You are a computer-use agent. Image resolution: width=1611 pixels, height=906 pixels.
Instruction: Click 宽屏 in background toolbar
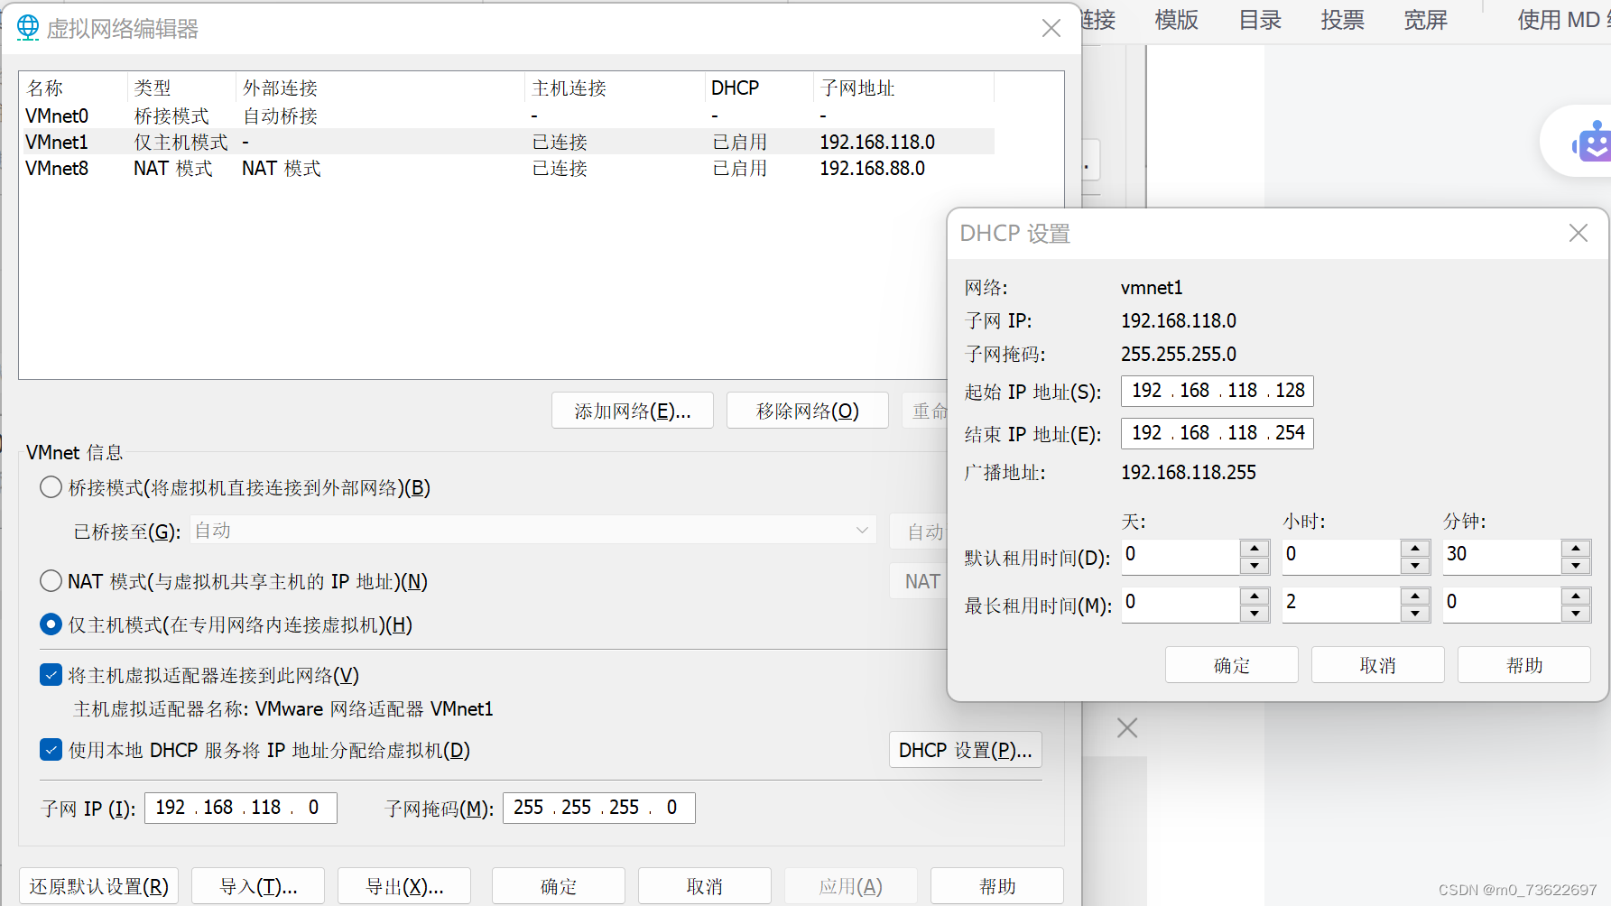coord(1426,20)
